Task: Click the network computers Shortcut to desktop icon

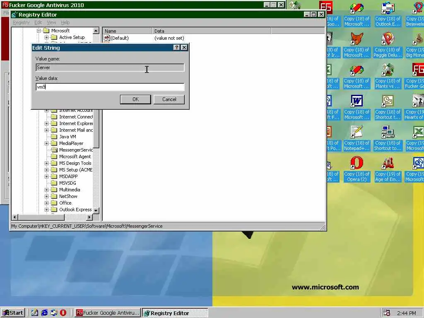Action: coord(388,139)
